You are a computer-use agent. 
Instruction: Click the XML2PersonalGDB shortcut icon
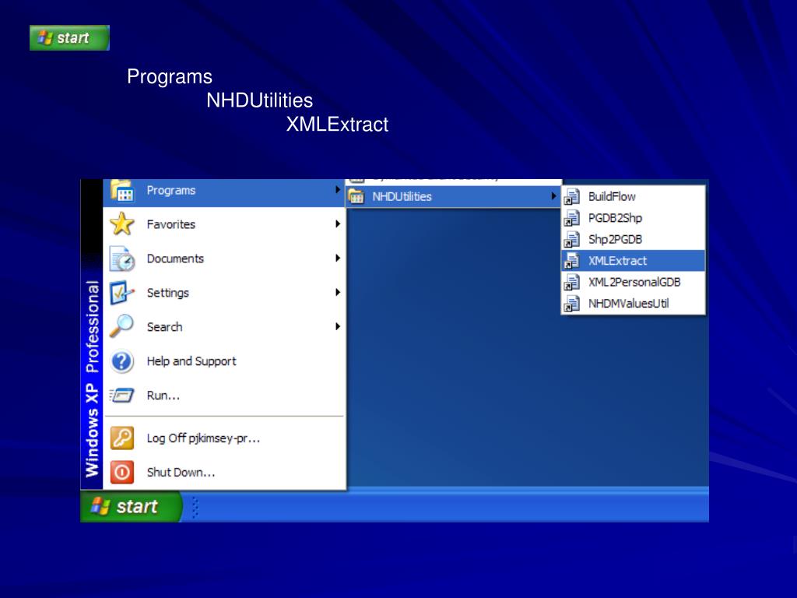[x=572, y=282]
